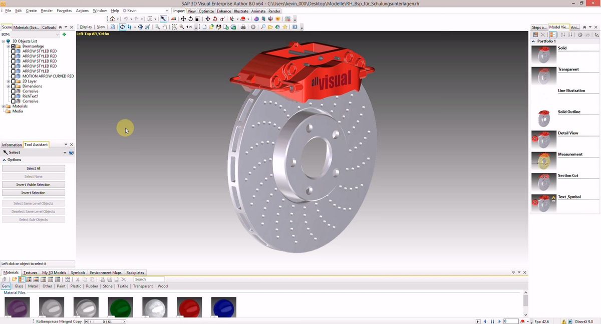Activate the magnifier search icon in the toolbar
The width and height of the screenshot is (601, 324).
coord(263,26)
